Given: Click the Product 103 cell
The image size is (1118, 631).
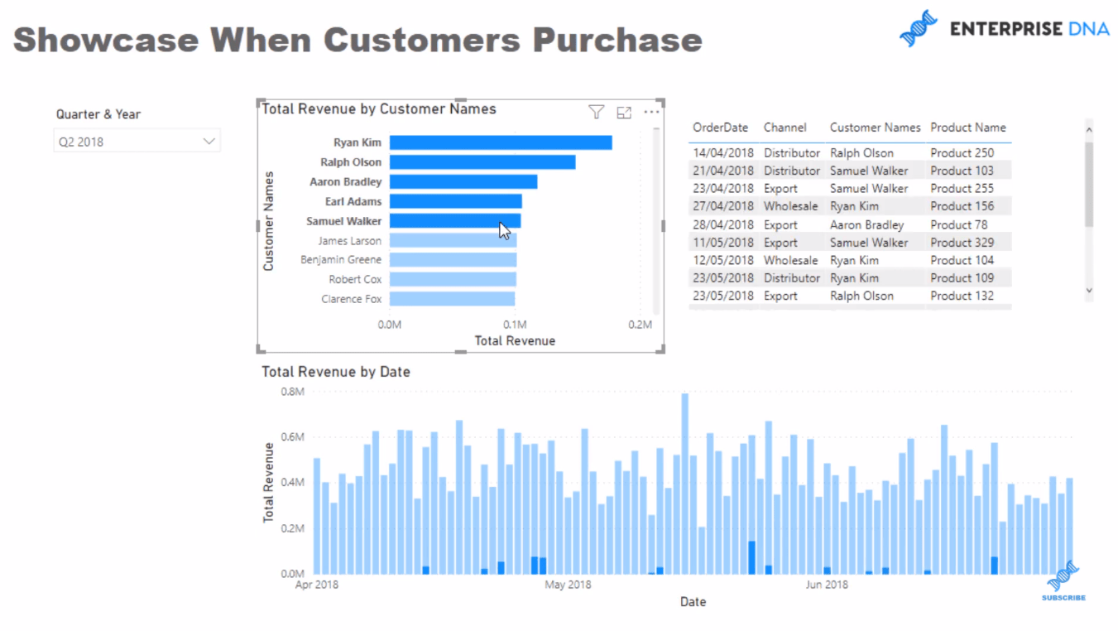Looking at the screenshot, I should (962, 171).
